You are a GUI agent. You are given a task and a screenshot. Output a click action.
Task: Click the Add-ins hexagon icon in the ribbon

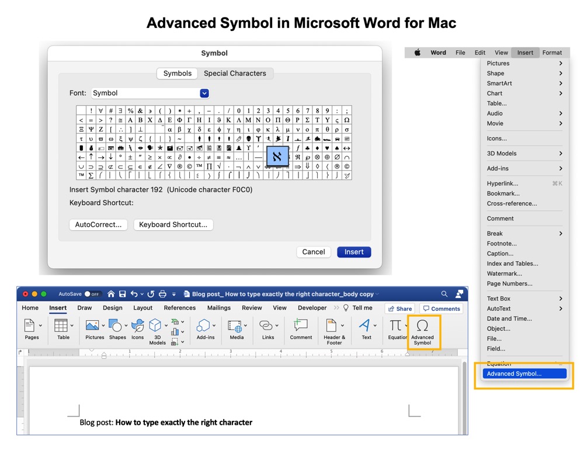pyautogui.click(x=203, y=326)
